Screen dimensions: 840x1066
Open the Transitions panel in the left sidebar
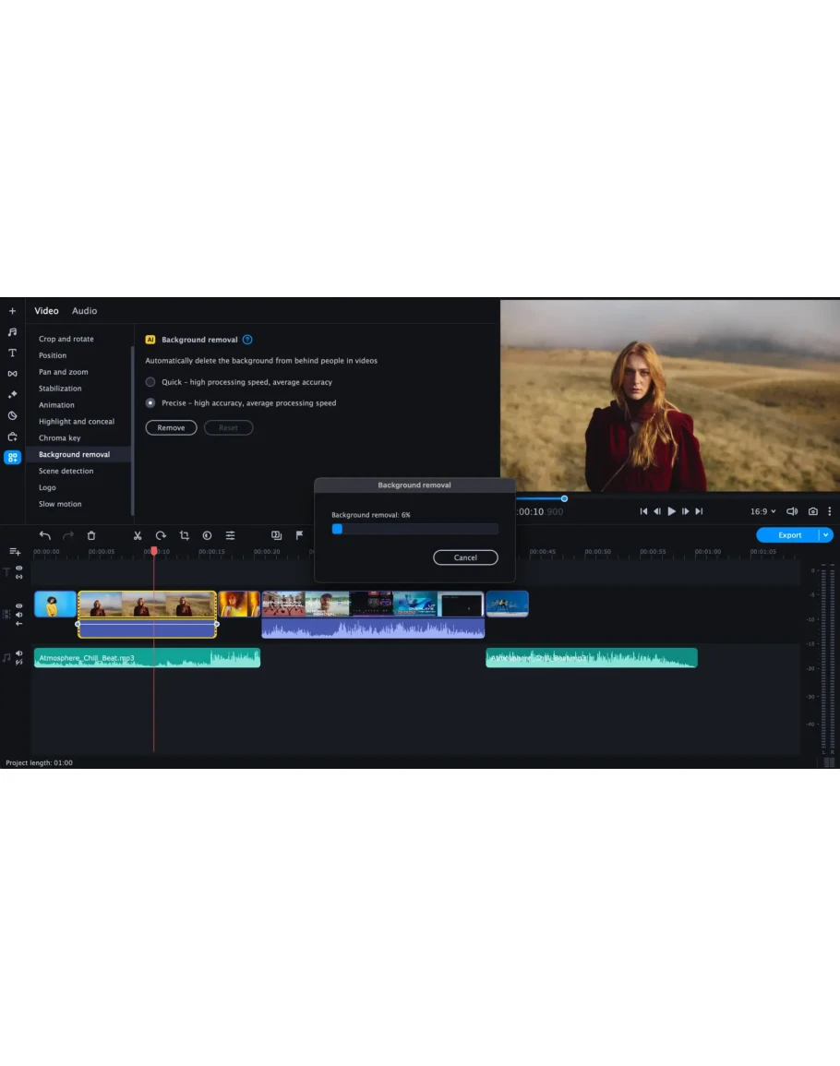[12, 374]
